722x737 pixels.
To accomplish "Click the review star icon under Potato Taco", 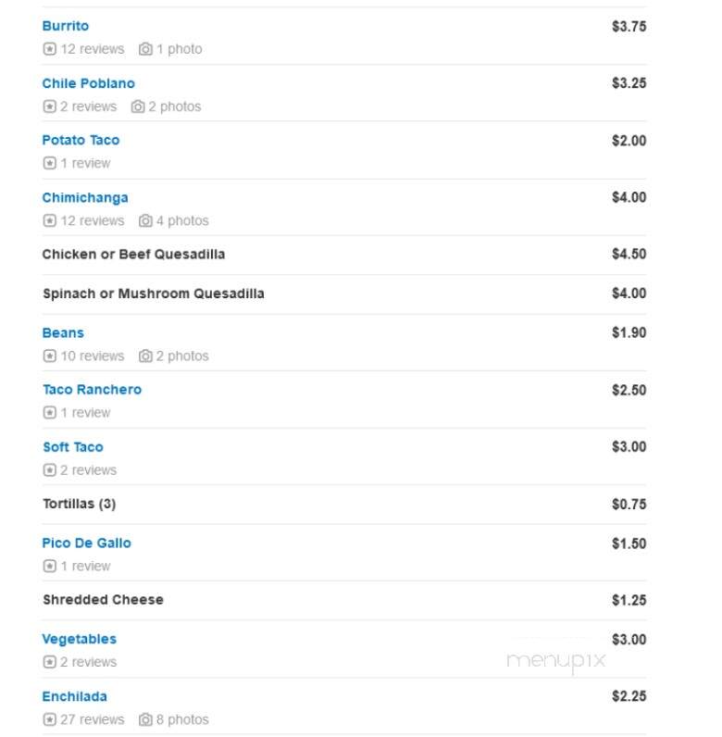I will click(49, 163).
